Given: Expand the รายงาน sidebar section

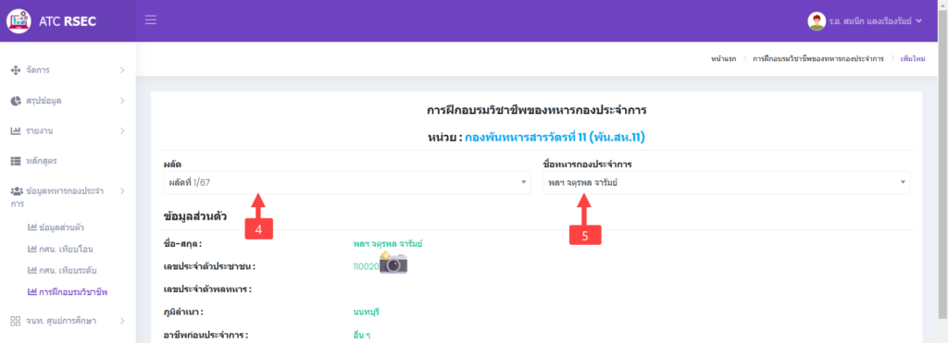Looking at the screenshot, I should (68, 131).
